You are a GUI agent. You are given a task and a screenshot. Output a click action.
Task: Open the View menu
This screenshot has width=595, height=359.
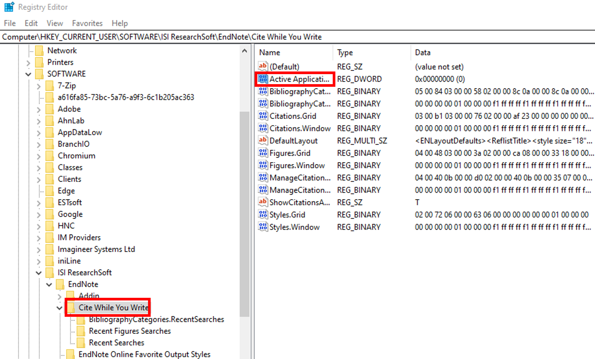coord(55,23)
